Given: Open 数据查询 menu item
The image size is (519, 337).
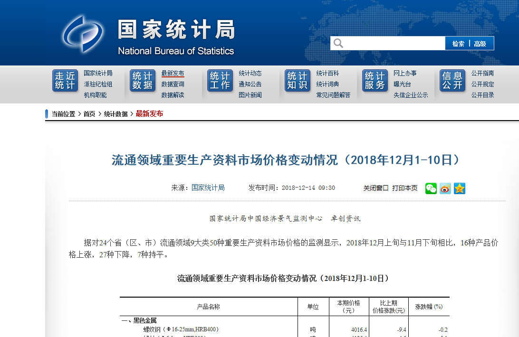Looking at the screenshot, I should 173,84.
